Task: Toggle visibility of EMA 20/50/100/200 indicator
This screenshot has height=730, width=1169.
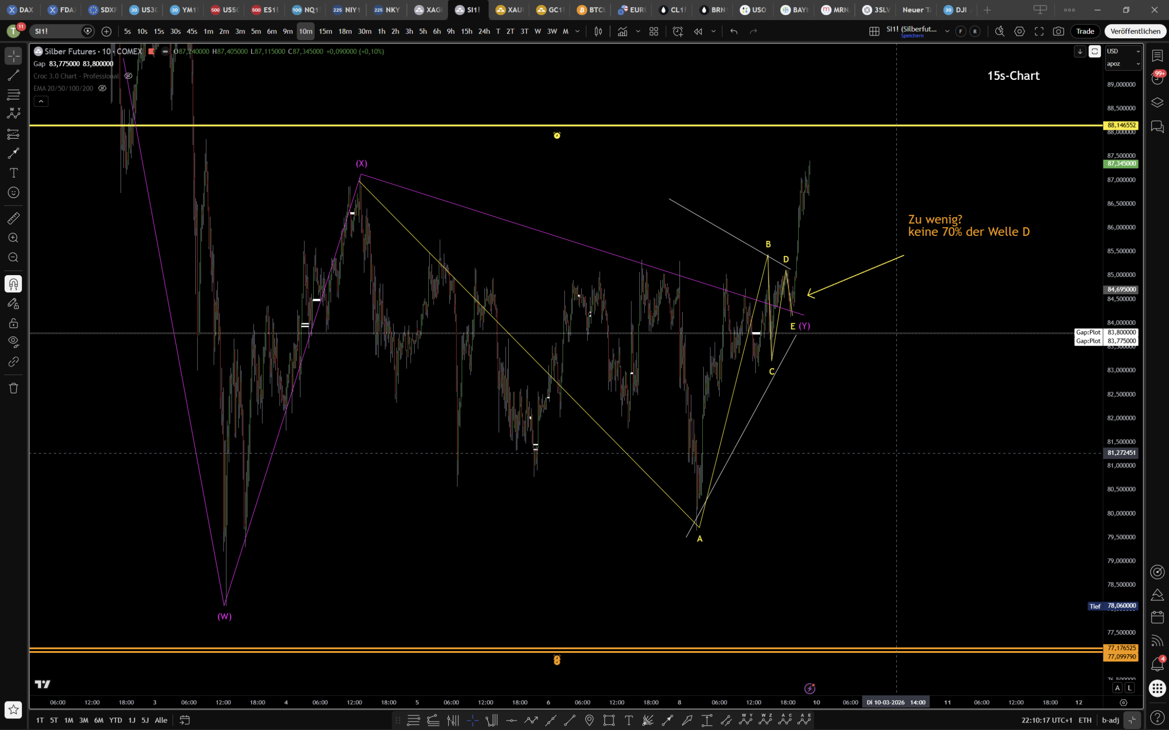Action: click(x=102, y=88)
